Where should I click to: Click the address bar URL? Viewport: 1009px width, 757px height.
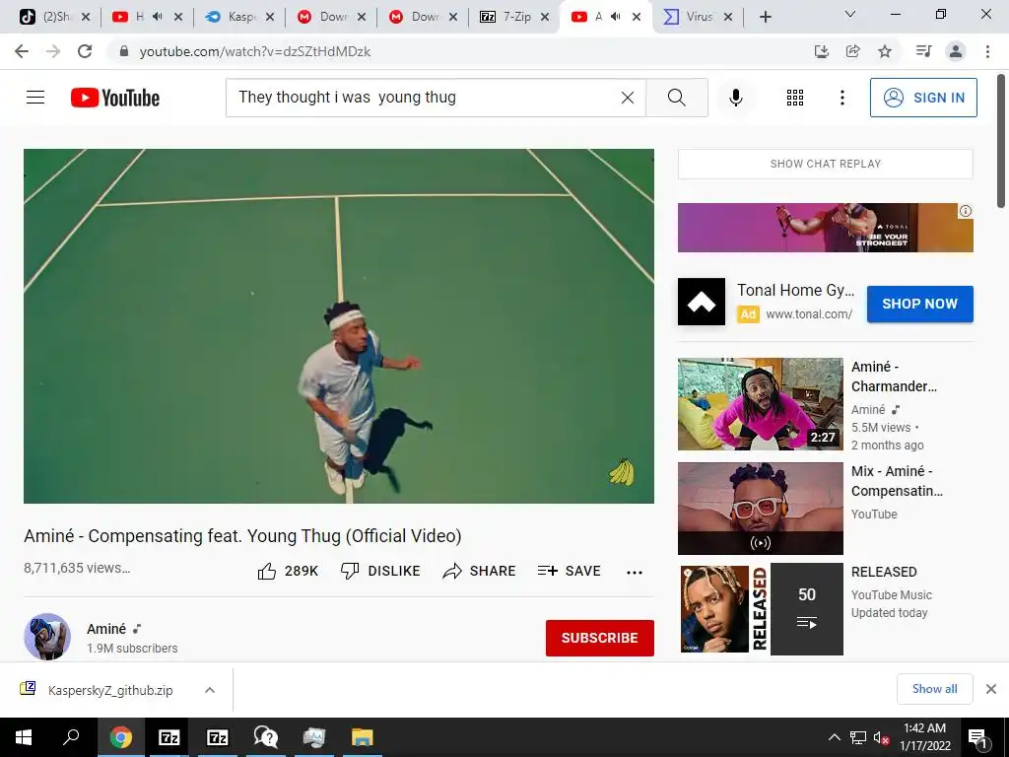click(x=255, y=51)
